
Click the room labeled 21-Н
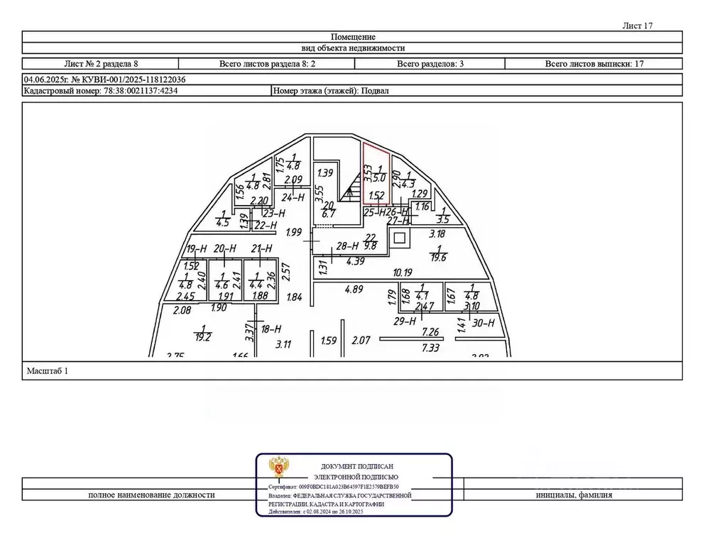point(261,248)
